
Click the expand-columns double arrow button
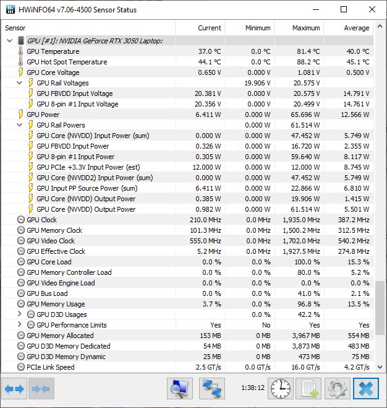coord(14,389)
